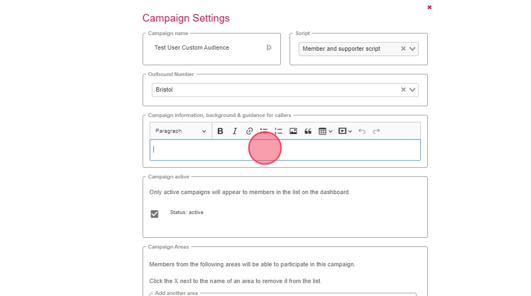Uncheck the Status: active checkbox
The height and width of the screenshot is (296, 531).
click(x=154, y=214)
